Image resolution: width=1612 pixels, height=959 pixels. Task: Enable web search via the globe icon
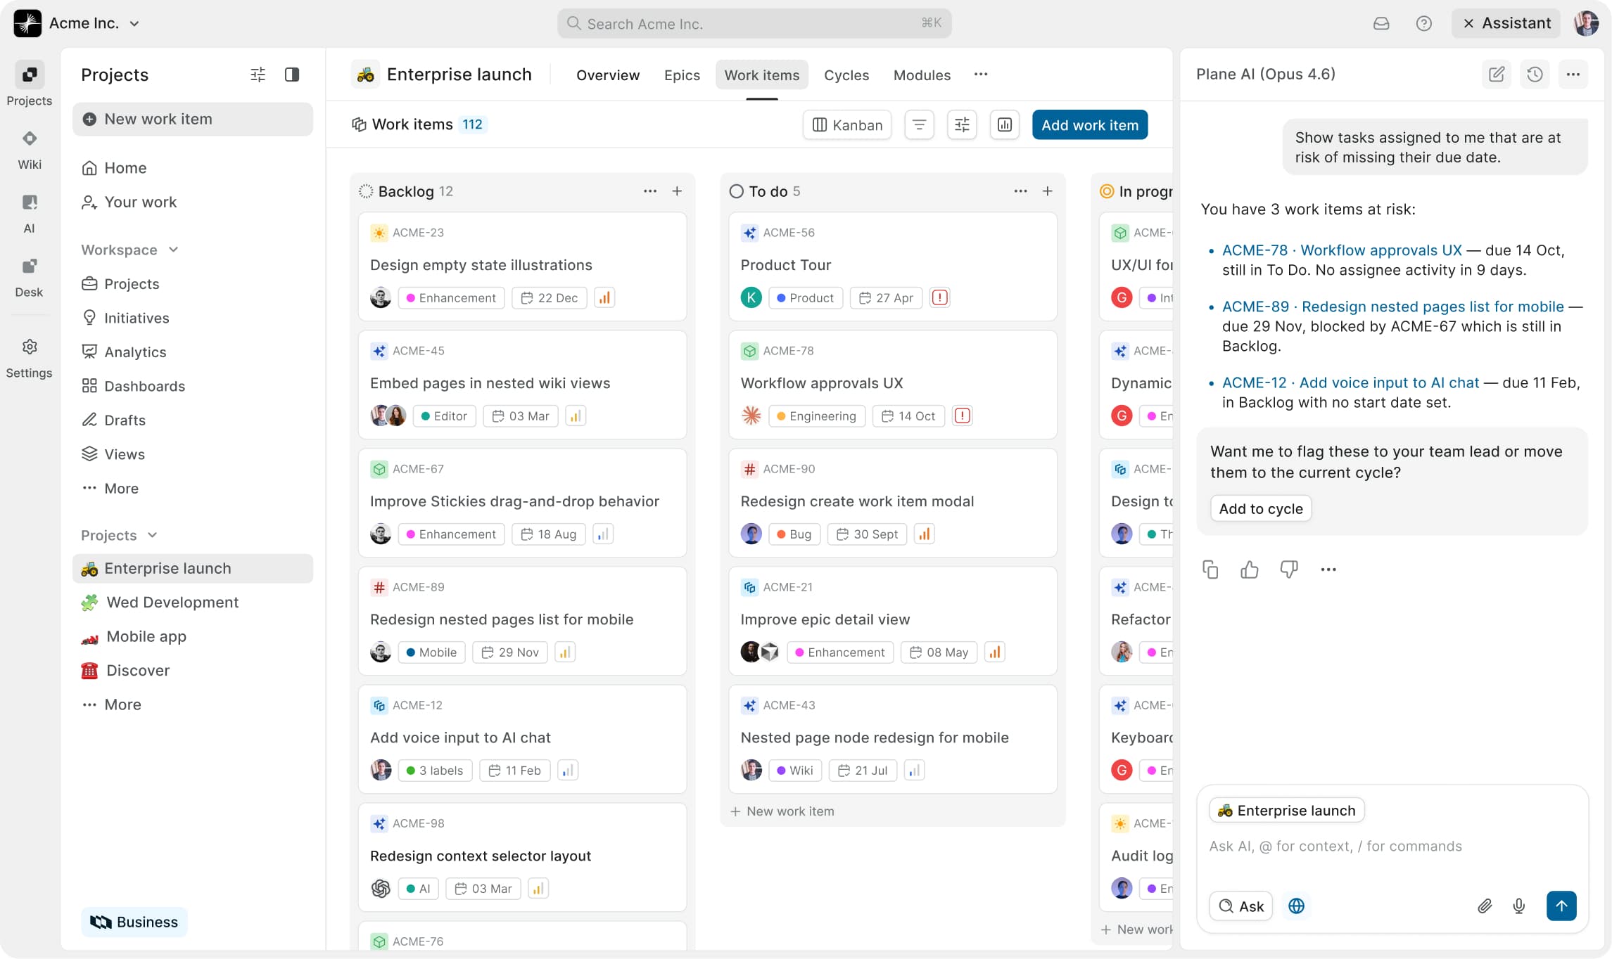(1297, 906)
